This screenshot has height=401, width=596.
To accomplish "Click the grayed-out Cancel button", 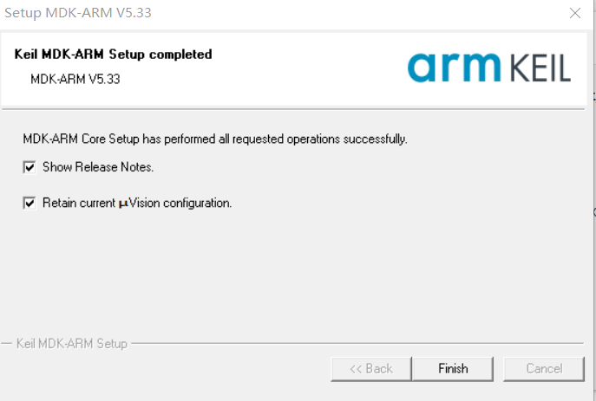I will tap(544, 368).
